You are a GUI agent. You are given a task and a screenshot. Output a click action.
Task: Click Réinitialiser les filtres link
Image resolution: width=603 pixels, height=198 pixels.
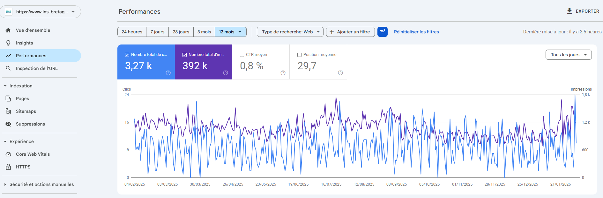tap(416, 32)
